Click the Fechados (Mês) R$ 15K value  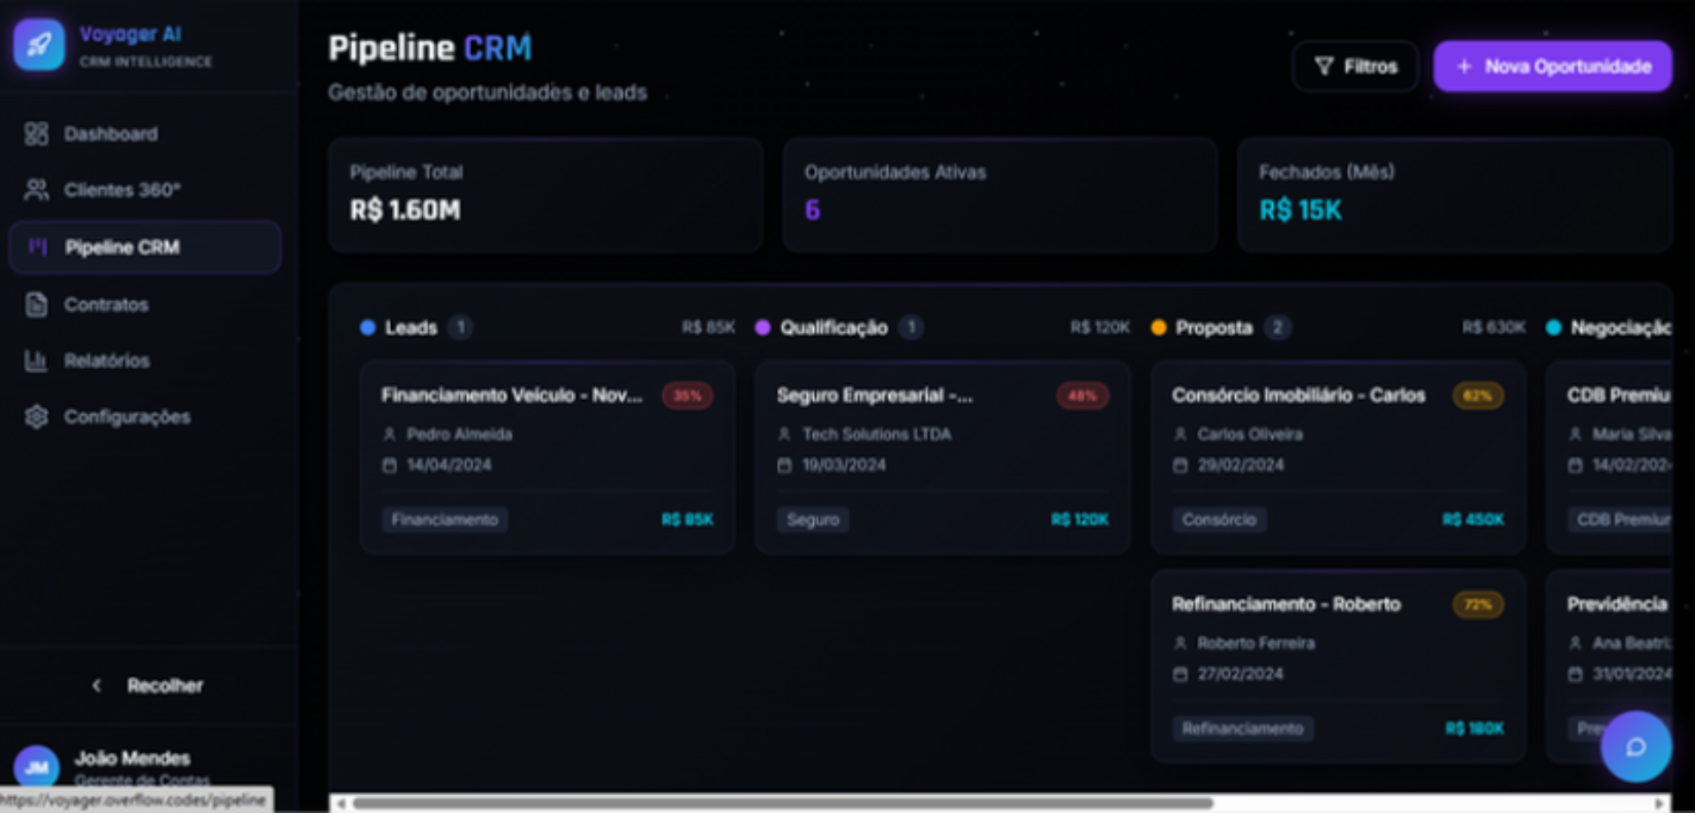pos(1299,210)
